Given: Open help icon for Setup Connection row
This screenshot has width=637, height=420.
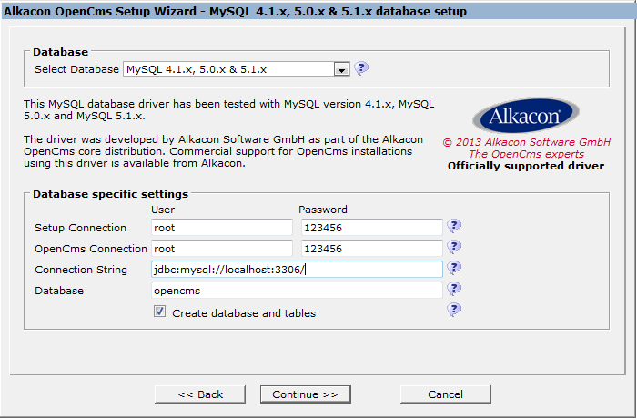Looking at the screenshot, I should pos(454,226).
